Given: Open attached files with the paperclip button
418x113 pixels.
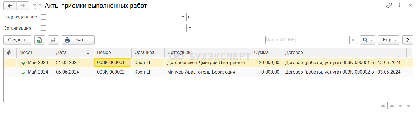Looking at the screenshot, I should [53, 40].
